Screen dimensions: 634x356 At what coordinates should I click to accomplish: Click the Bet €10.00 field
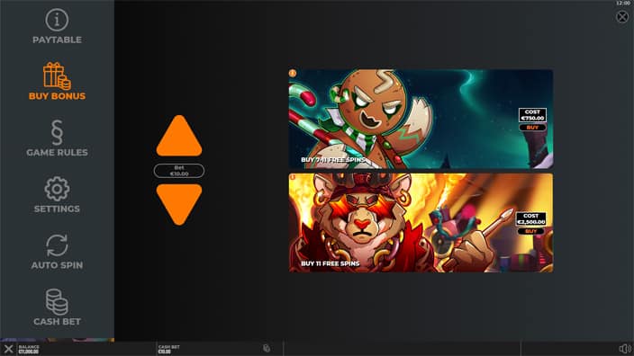pyautogui.click(x=179, y=171)
